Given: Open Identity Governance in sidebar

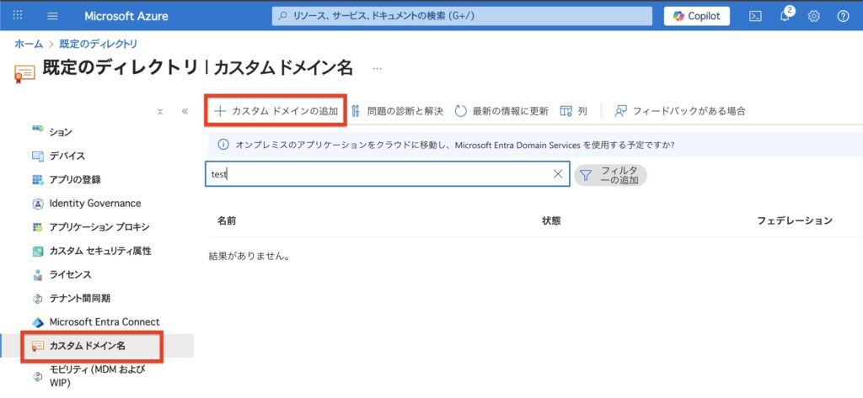Looking at the screenshot, I should (97, 204).
